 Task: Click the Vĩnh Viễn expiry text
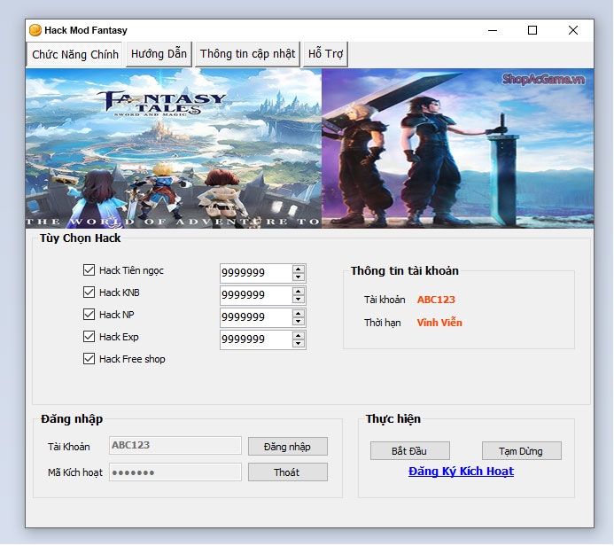point(439,323)
